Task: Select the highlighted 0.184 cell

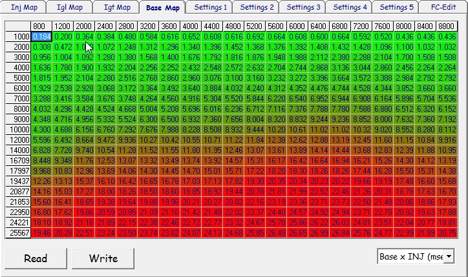Action: [x=41, y=37]
